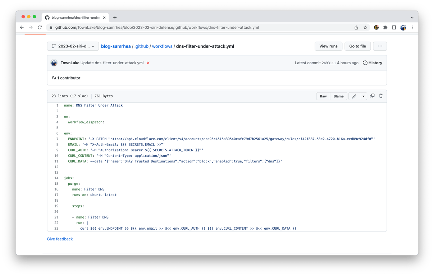Open a new browser tab
The width and height of the screenshot is (434, 276).
pyautogui.click(x=115, y=17)
